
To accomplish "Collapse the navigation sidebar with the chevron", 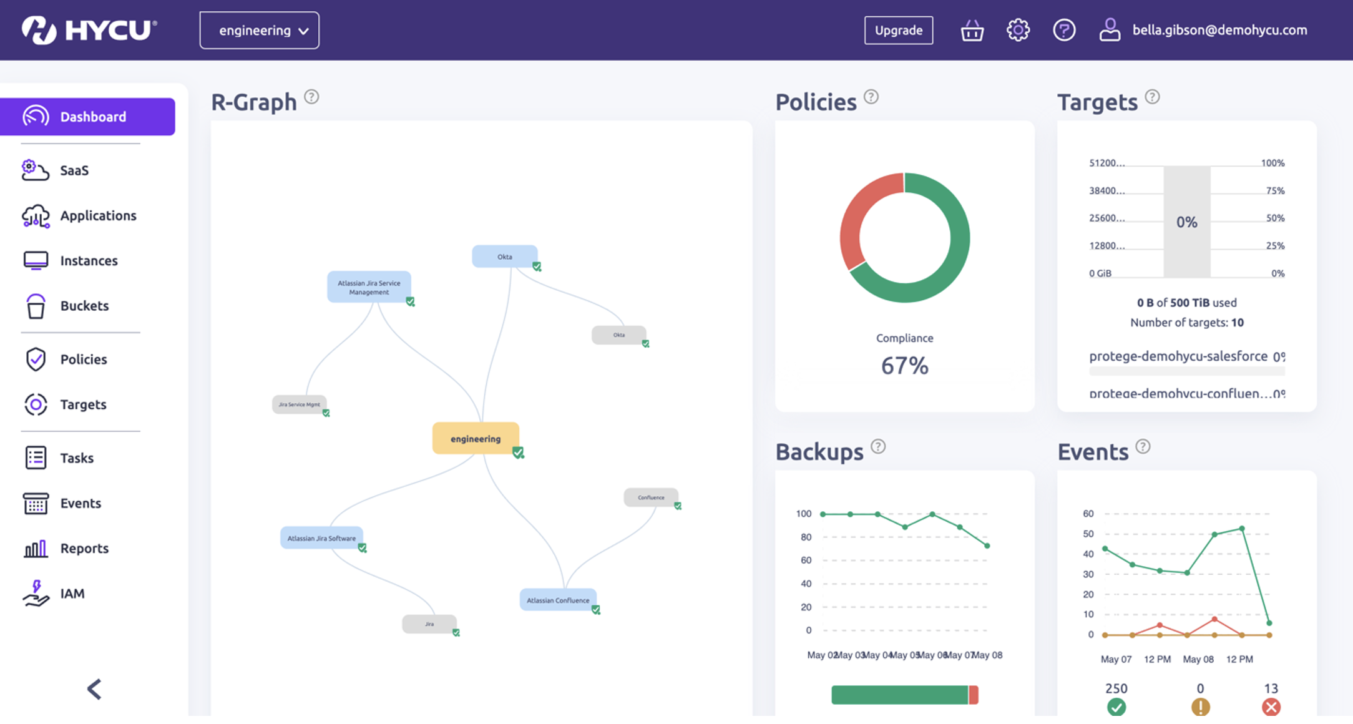I will (94, 688).
